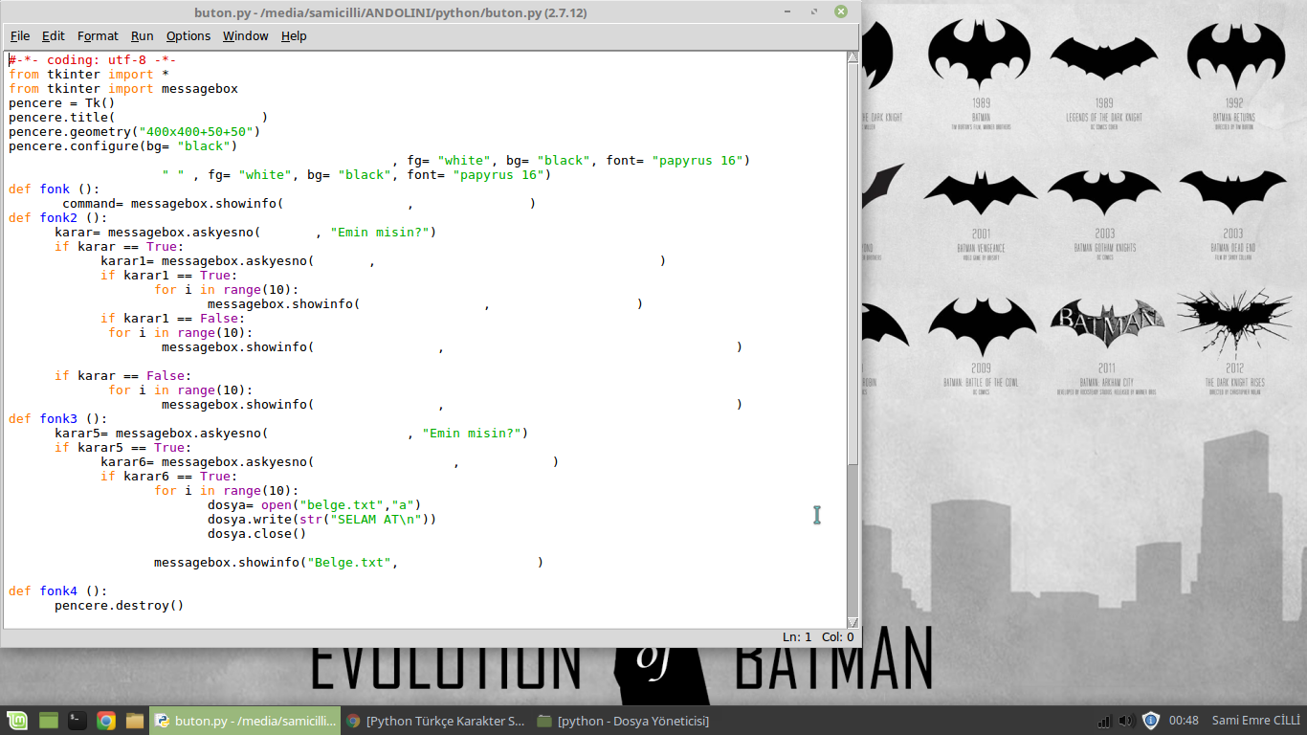
Task: Switch to buton.py taskbar window
Action: [246, 721]
